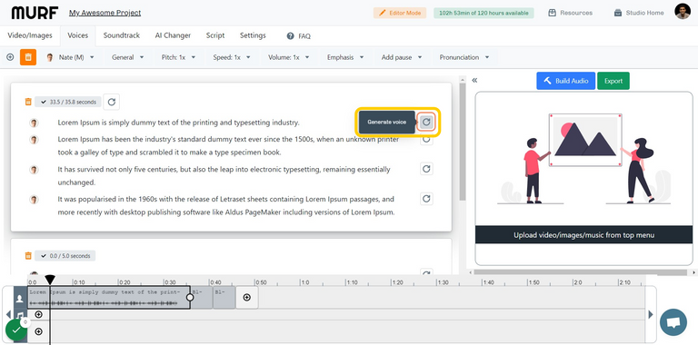Click the orange trash icon in the toolbar
Screen dimensions: 698x345
click(x=28, y=57)
